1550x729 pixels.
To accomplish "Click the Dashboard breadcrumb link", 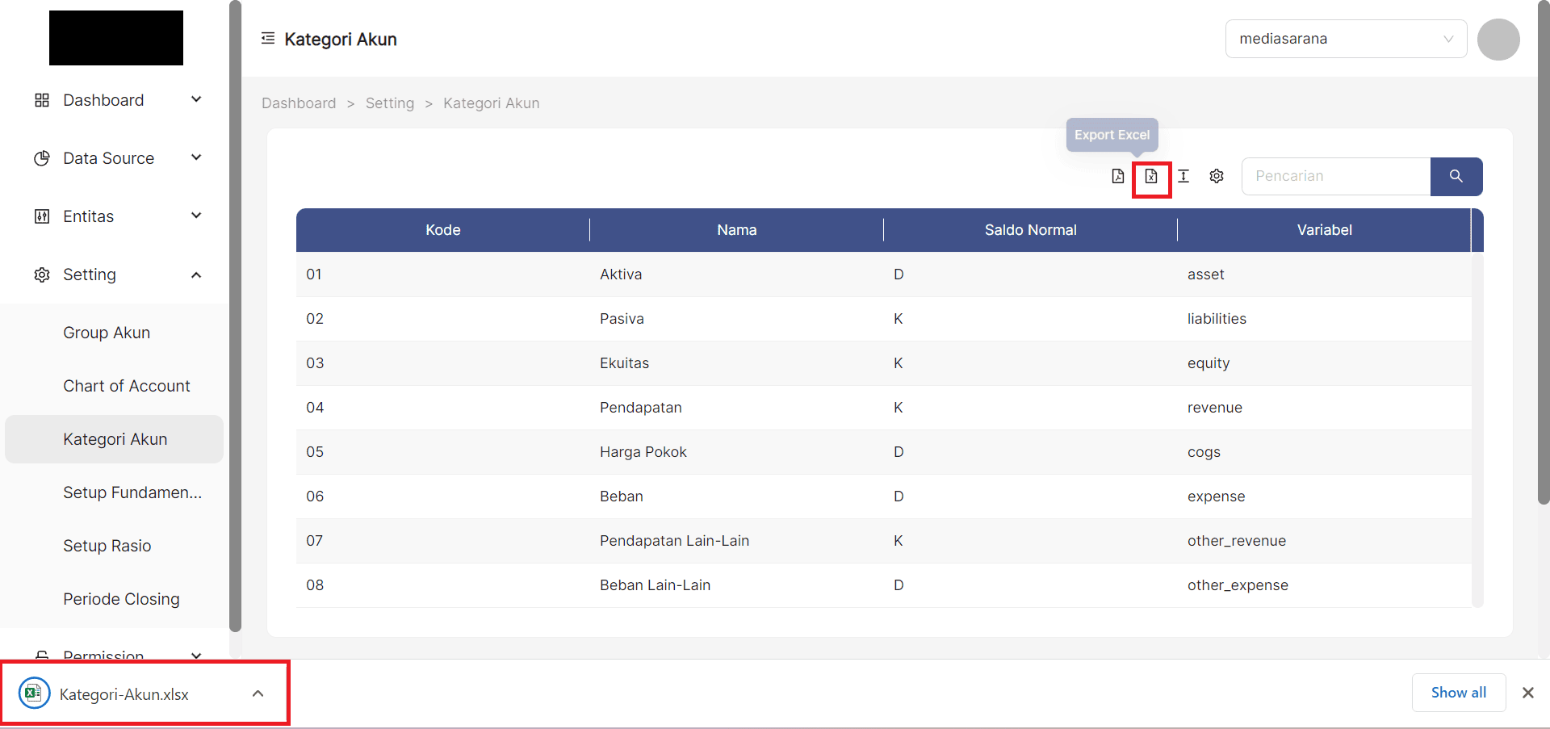I will click(x=298, y=103).
